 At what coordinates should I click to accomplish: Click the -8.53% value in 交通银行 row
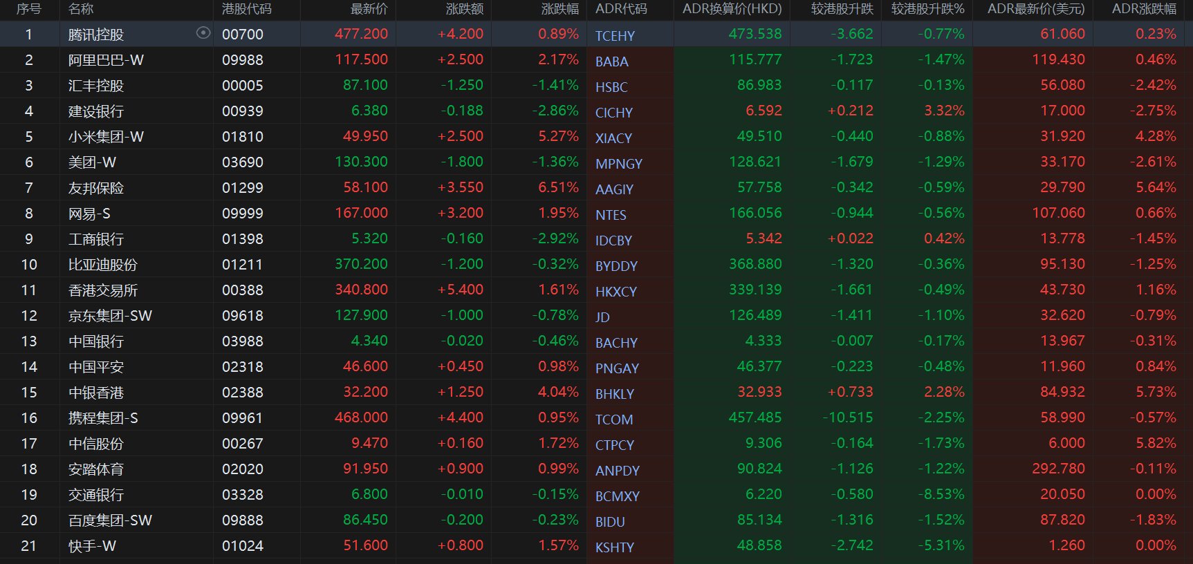coord(941,494)
